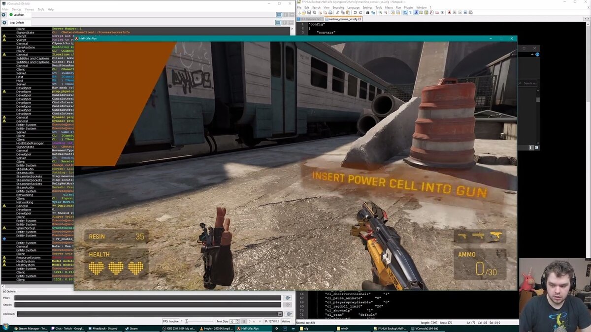Select the first layout view icon on Log row
The width and height of the screenshot is (591, 332).
point(279,23)
